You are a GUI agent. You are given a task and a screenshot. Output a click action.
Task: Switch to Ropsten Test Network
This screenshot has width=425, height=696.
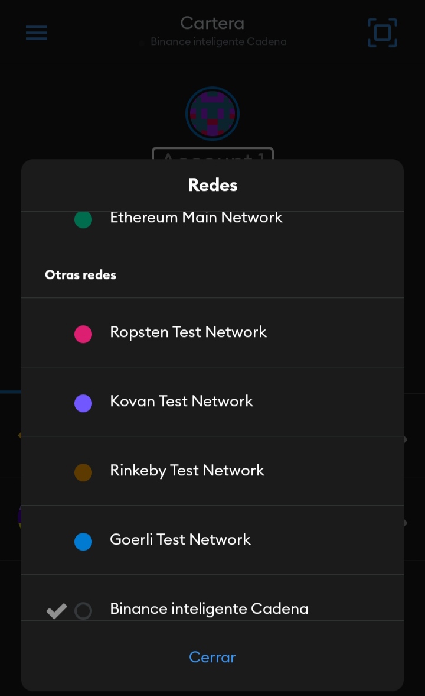212,332
